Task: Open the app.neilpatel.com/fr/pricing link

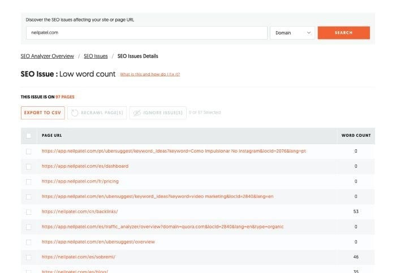Action: point(80,181)
